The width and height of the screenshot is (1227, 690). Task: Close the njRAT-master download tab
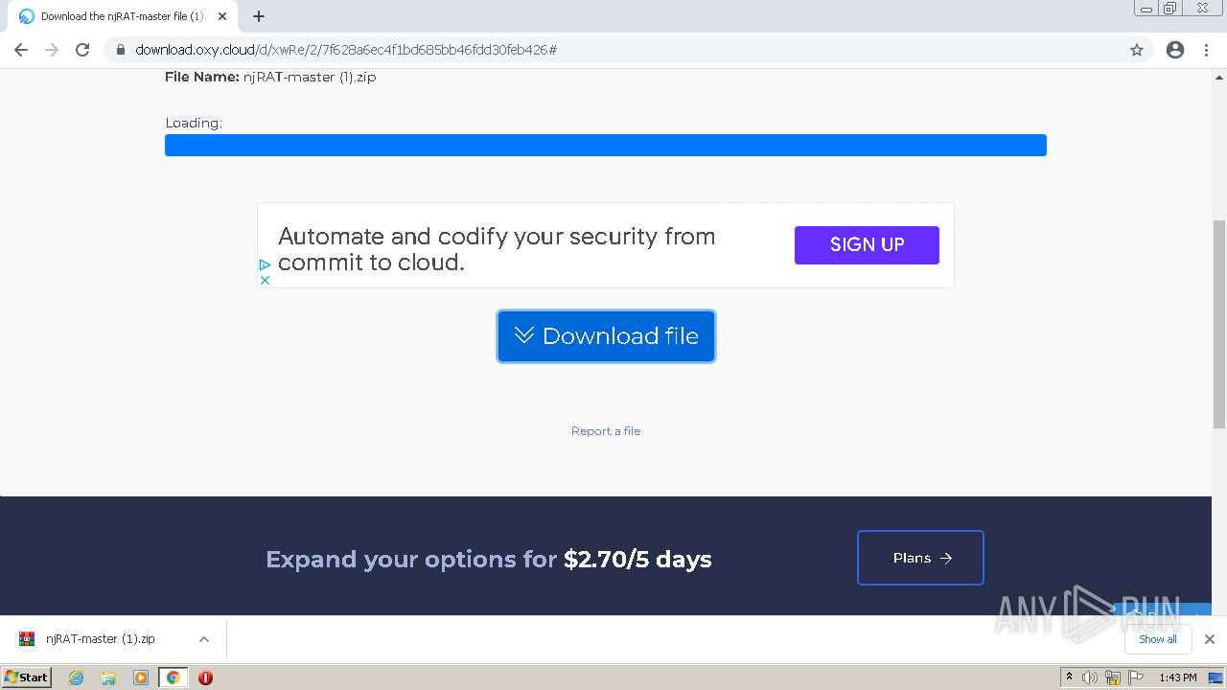pyautogui.click(x=222, y=16)
